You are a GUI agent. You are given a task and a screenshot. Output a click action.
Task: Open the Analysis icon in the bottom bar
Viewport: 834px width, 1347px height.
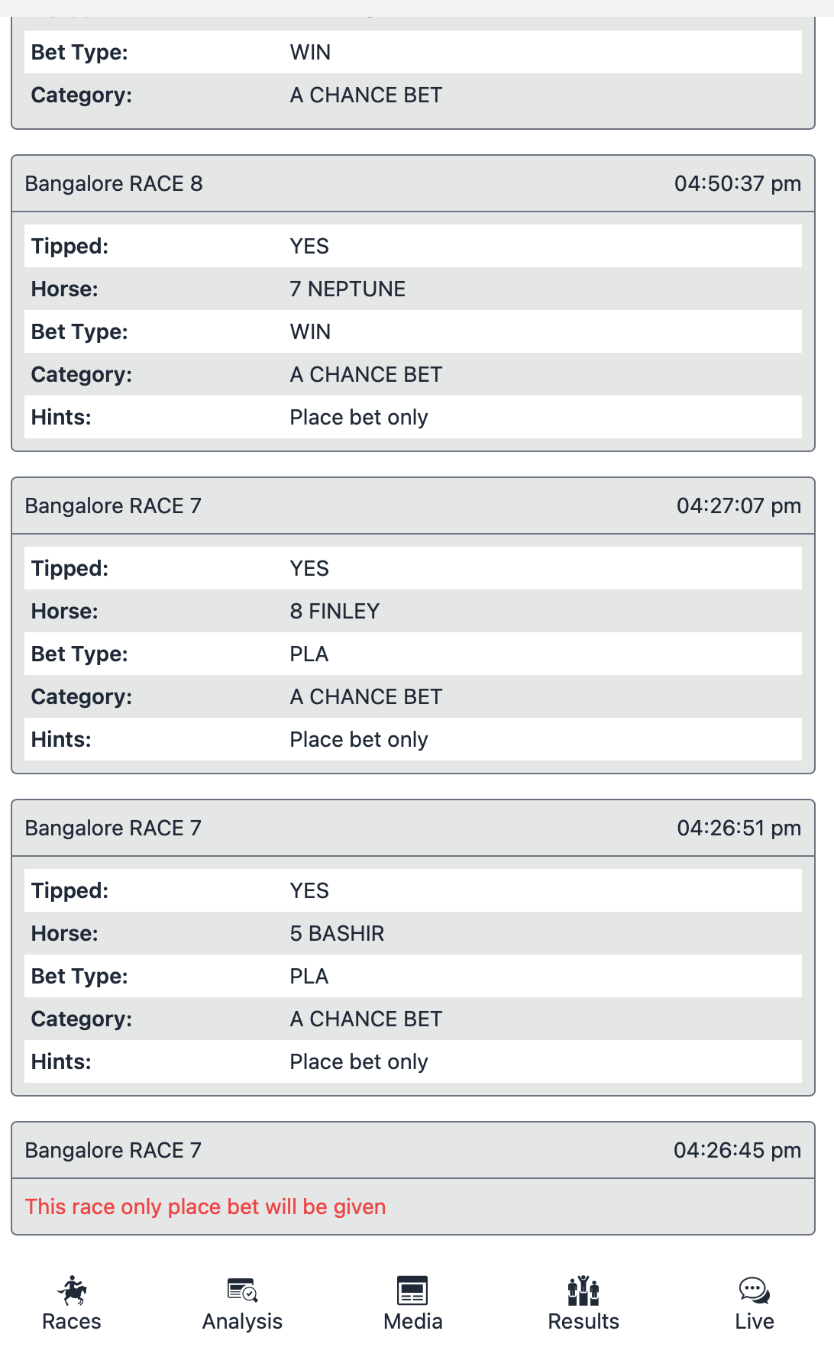242,1290
